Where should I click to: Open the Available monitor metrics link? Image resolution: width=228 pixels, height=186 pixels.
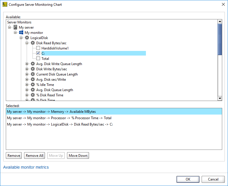click(26, 167)
